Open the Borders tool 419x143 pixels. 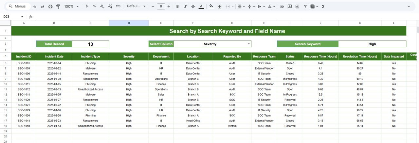pos(219,7)
